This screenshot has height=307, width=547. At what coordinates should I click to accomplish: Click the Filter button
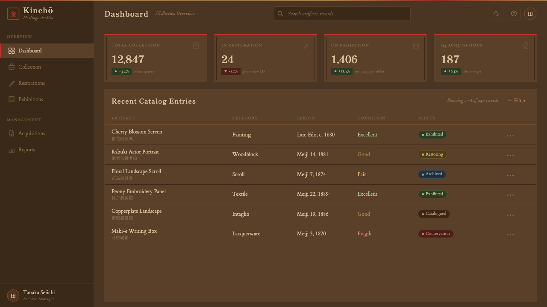point(517,101)
